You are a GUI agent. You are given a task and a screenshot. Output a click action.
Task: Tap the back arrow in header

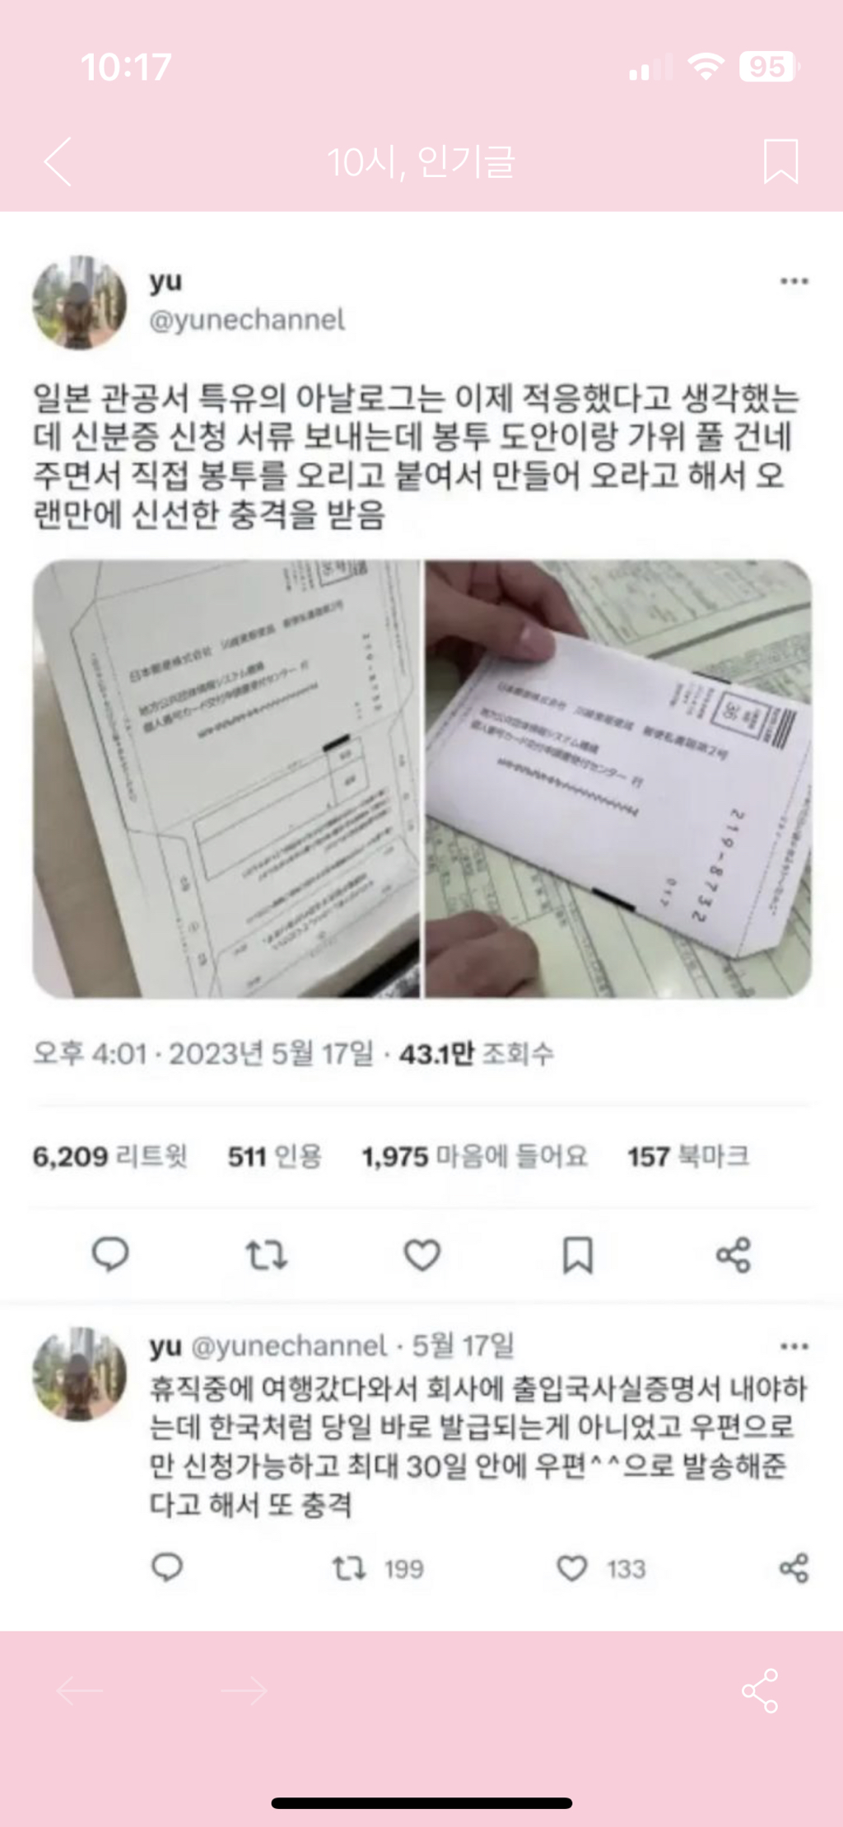[58, 162]
